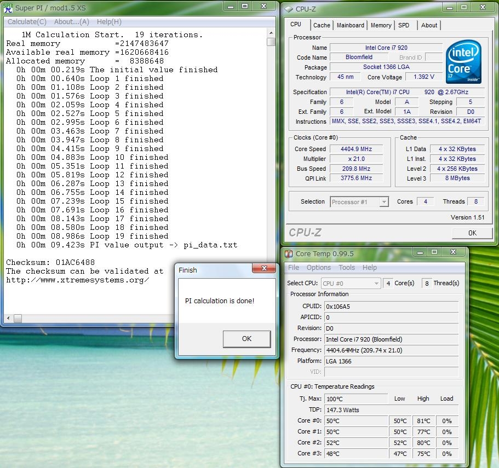Minimize the CPU-Z window
This screenshot has width=499, height=468.
click(x=450, y=7)
